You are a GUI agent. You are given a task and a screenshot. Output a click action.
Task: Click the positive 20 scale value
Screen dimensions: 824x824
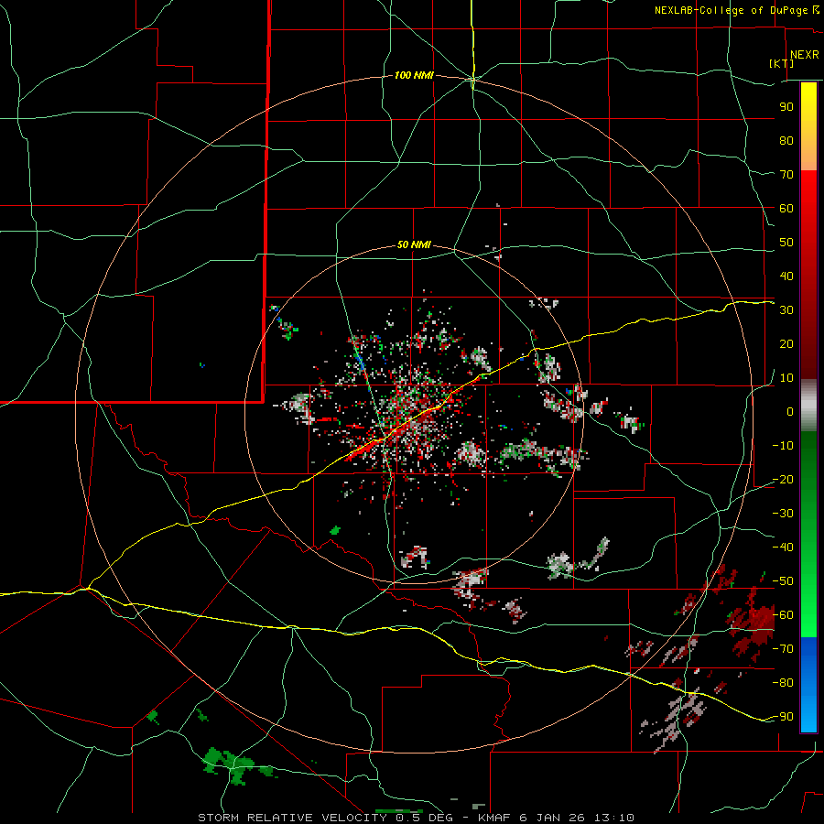click(786, 344)
